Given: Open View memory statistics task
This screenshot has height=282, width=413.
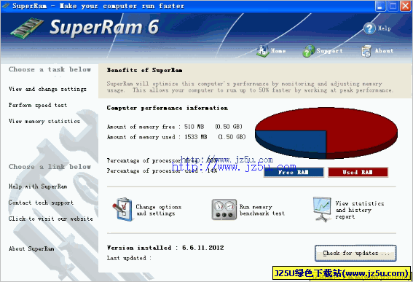Looking at the screenshot, I should [x=44, y=121].
